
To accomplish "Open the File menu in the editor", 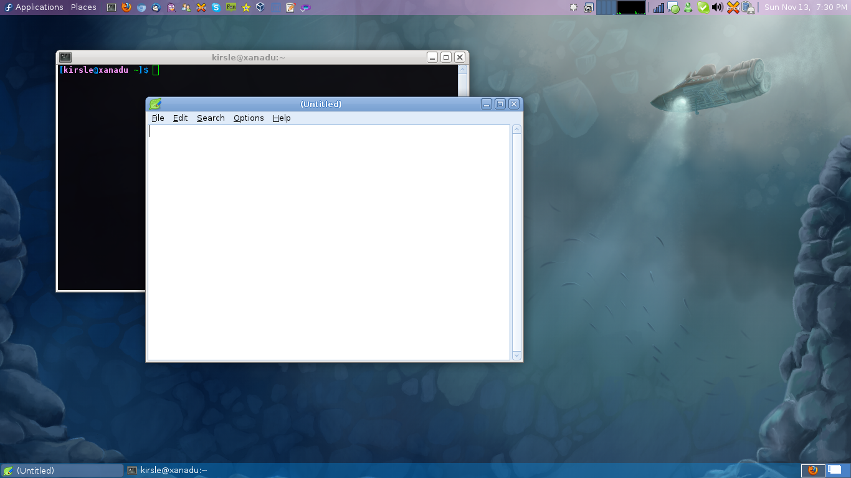I will (158, 118).
